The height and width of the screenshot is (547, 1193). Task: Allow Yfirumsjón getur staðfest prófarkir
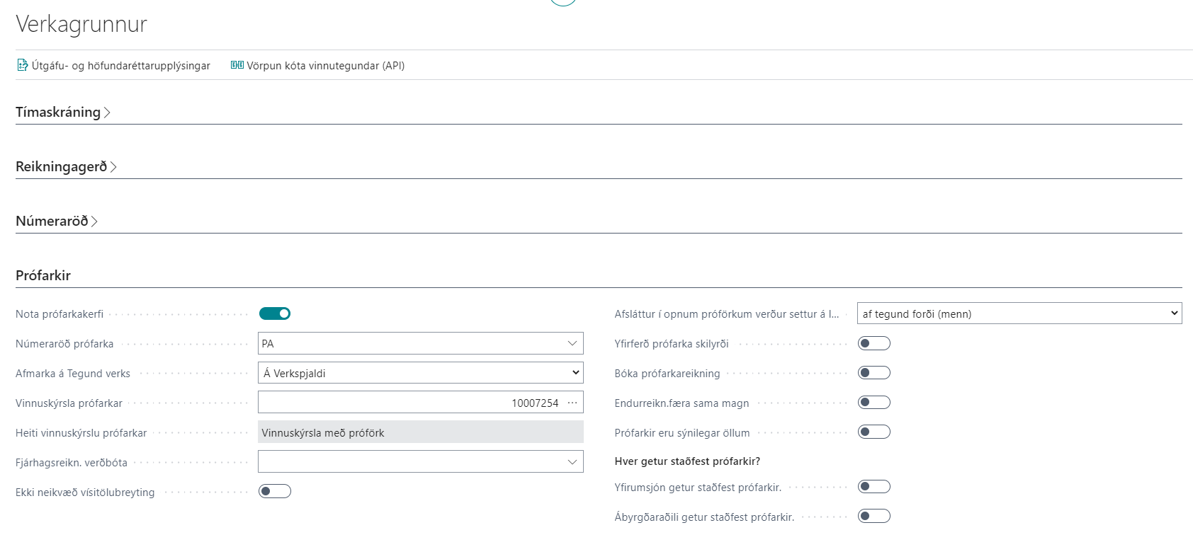(873, 487)
